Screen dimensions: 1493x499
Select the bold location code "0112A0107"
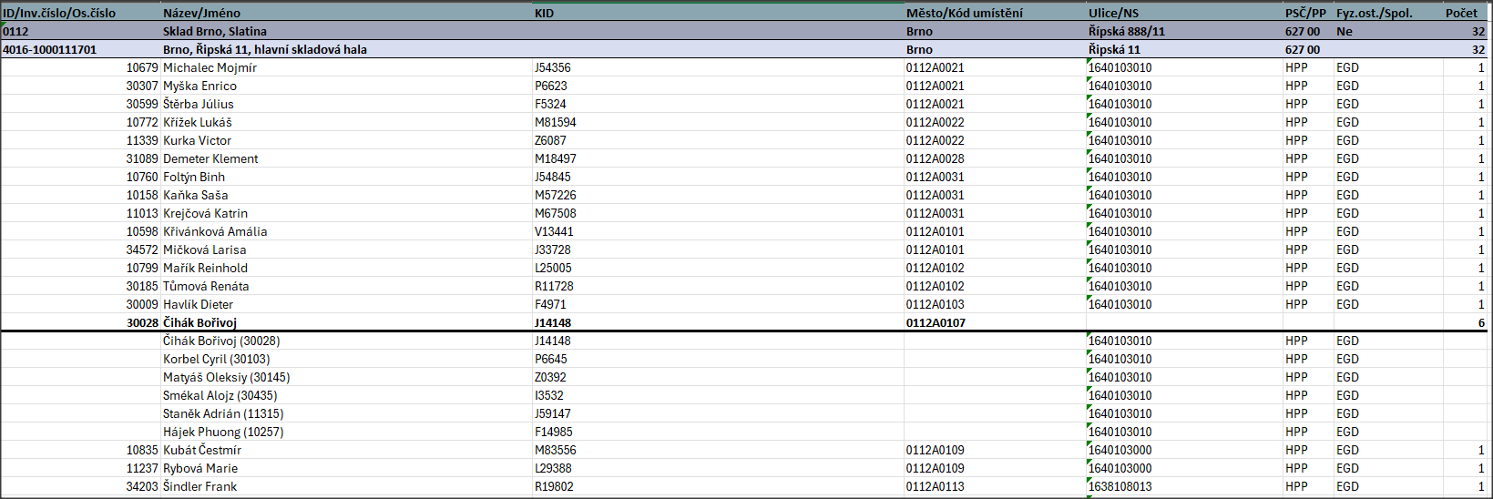point(936,322)
